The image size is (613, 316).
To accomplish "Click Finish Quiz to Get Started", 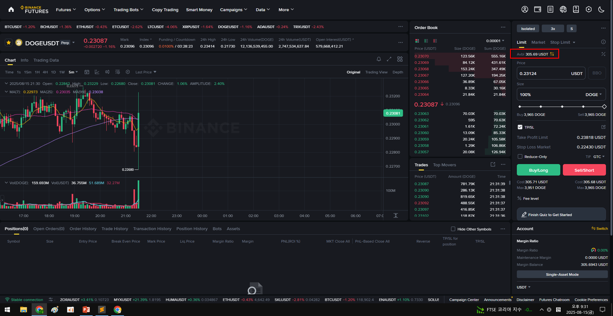I will point(561,215).
